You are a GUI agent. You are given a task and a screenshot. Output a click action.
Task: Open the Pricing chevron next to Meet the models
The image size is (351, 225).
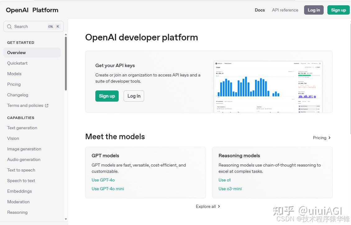[x=329, y=138]
